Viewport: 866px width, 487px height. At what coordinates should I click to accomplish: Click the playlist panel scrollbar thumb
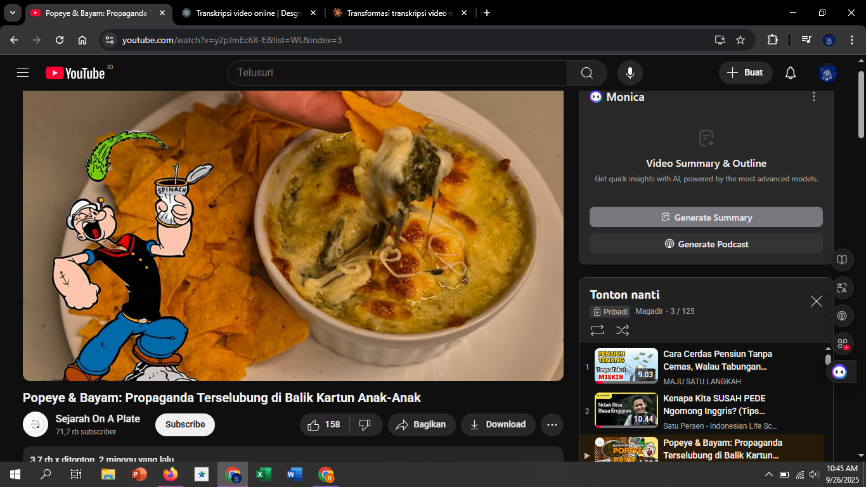(x=828, y=360)
